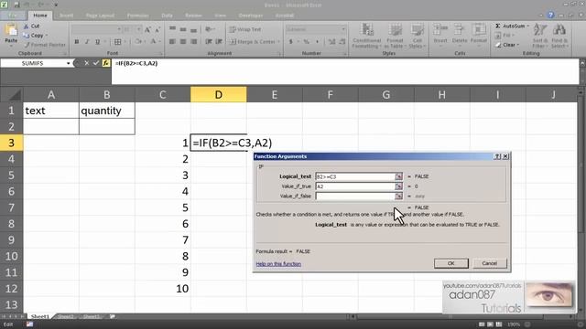Image resolution: width=586 pixels, height=329 pixels.
Task: Apply the Font Color letter A
Action: 153,42
